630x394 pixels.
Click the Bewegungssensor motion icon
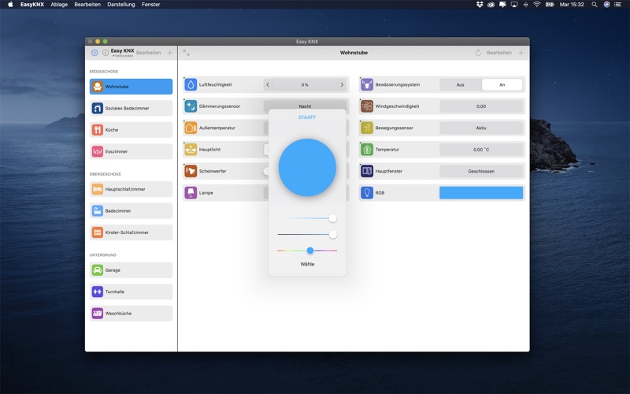pos(367,128)
